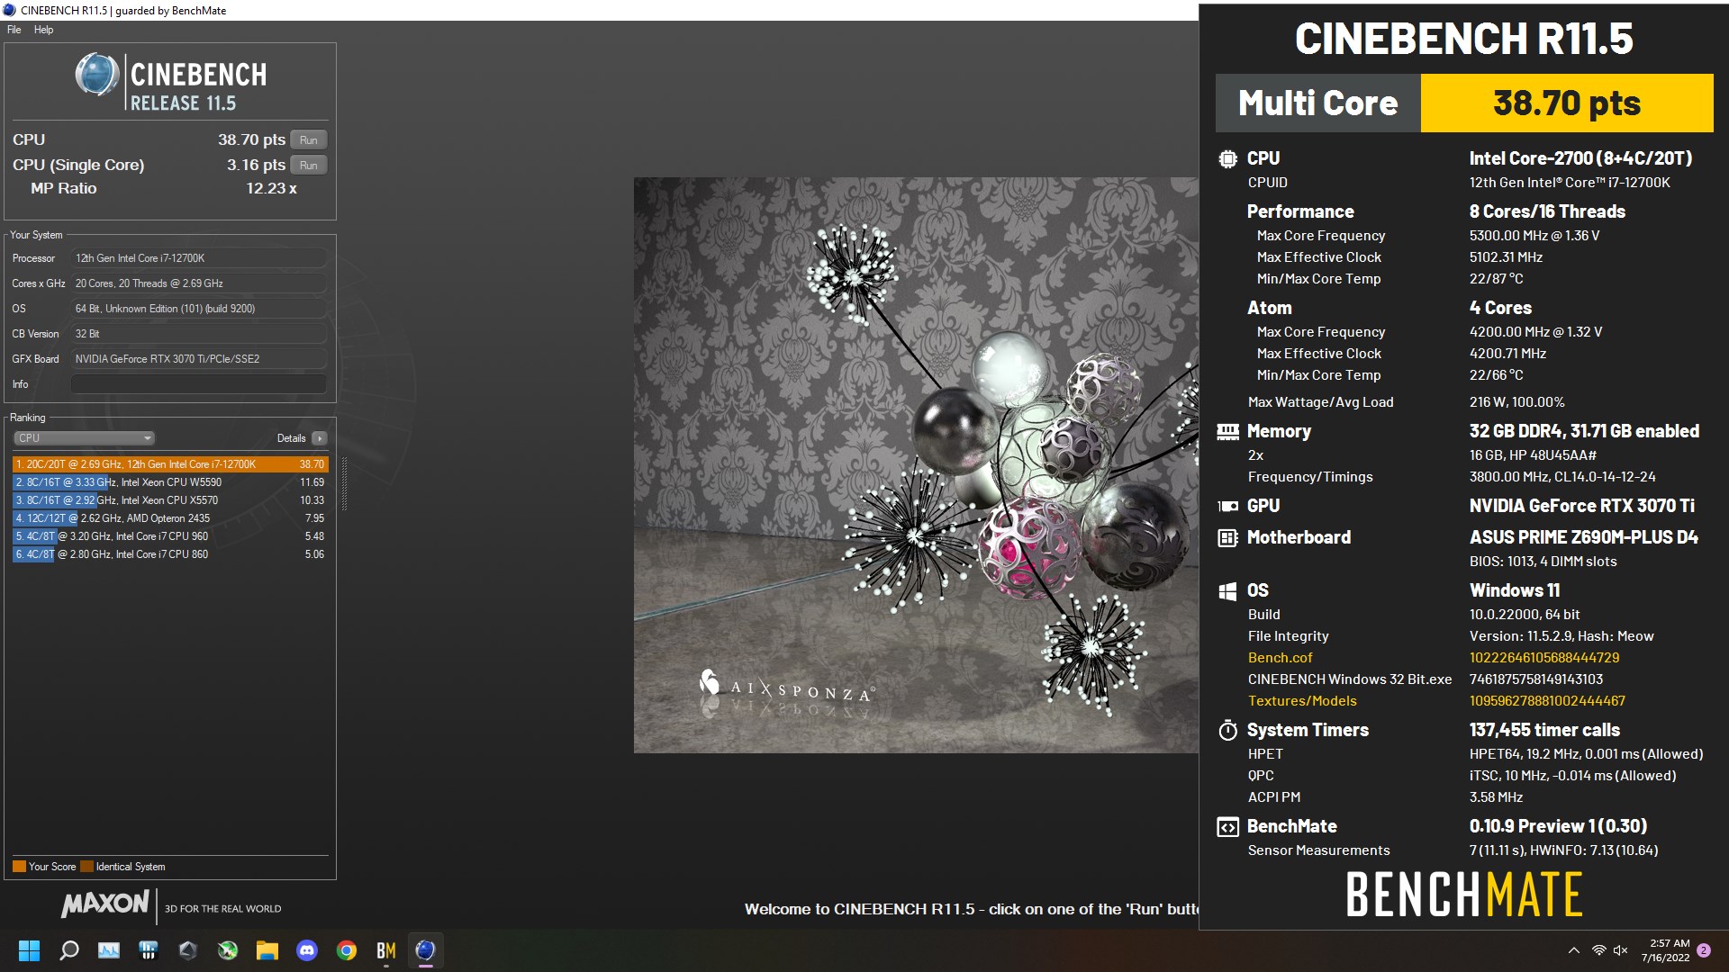Click the rendered scene image
The height and width of the screenshot is (972, 1729).
pyautogui.click(x=916, y=465)
